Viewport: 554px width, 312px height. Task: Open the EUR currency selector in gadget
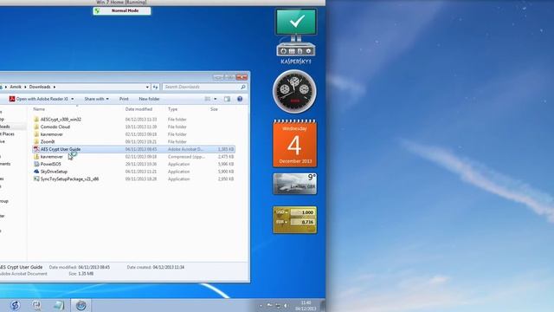pyautogui.click(x=281, y=222)
